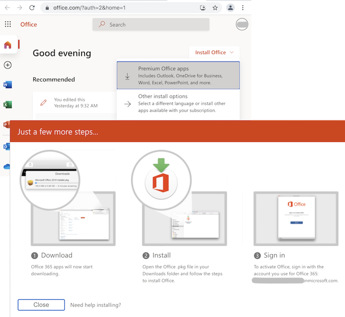345x317 pixels.
Task: Select the Home icon in sidebar
Action: pos(8,45)
